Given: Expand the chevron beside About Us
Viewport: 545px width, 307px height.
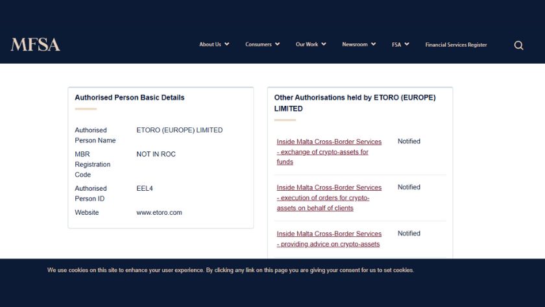Looking at the screenshot, I should [x=226, y=44].
